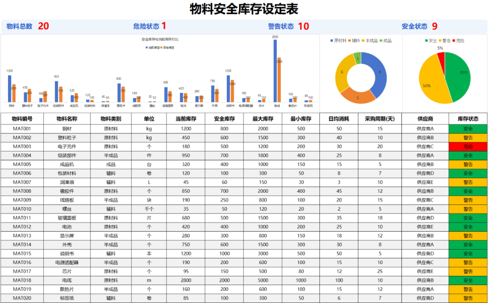Click the MAT001 material code cell

(x=22, y=128)
